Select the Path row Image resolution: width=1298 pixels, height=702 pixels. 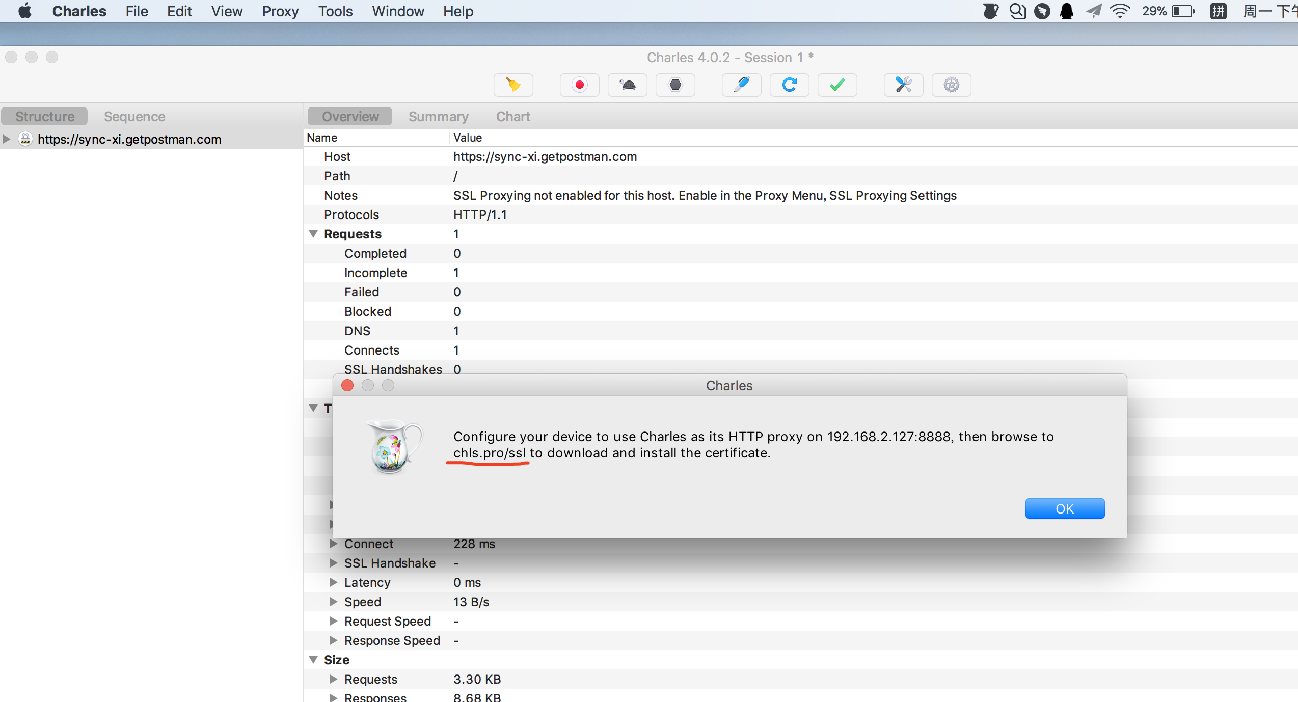pyautogui.click(x=801, y=176)
